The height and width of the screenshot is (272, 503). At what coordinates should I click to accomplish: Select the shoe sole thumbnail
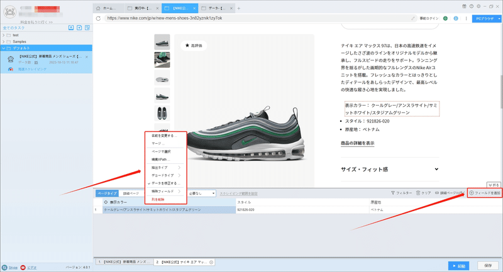pyautogui.click(x=162, y=78)
